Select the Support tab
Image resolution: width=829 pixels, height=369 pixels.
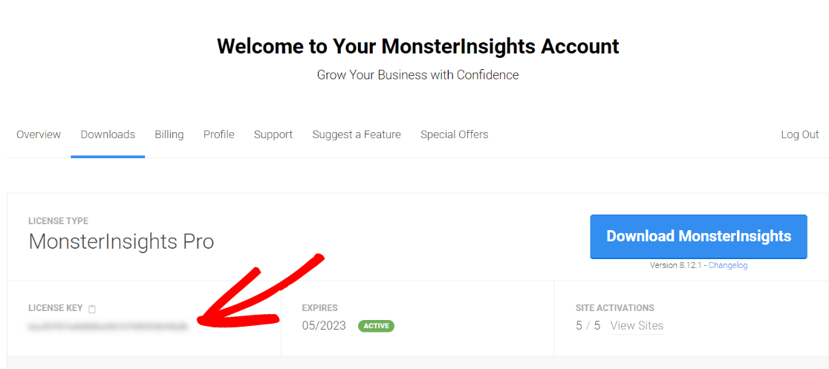[273, 134]
